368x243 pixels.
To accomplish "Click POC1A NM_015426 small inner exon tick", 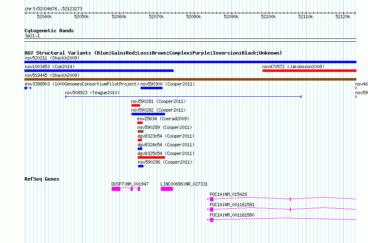I will point(290,199).
